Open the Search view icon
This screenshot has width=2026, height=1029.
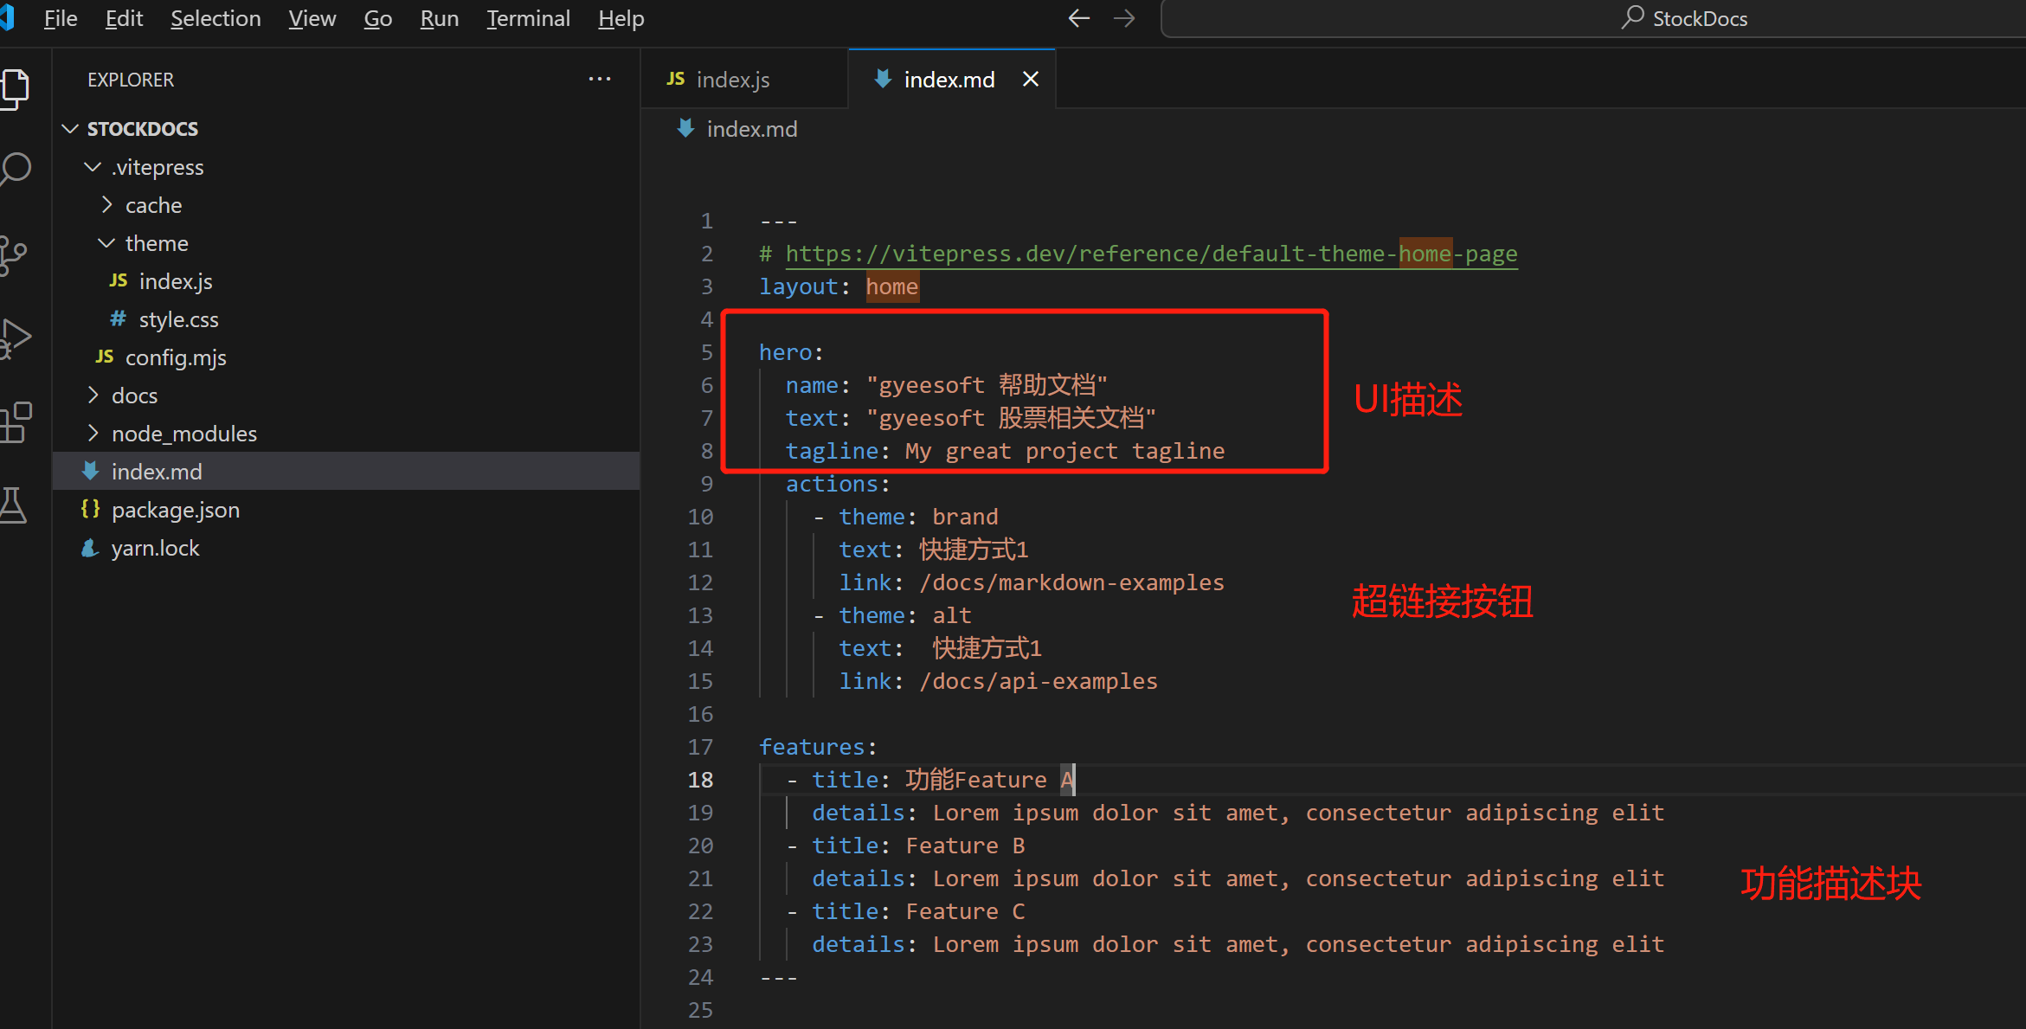coord(16,170)
